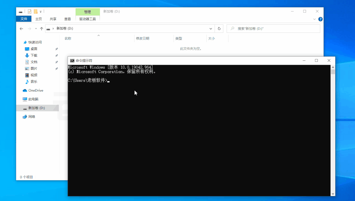This screenshot has width=355, height=201.
Task: Select 网络 in the navigation pane
Action: 32,117
